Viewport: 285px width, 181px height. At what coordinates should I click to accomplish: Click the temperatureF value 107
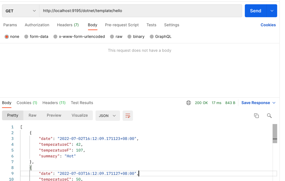(80, 150)
